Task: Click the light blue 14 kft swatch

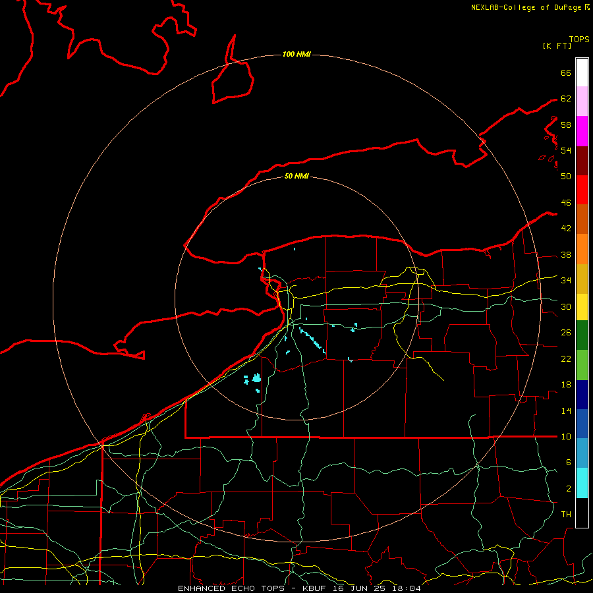Action: 582,453
